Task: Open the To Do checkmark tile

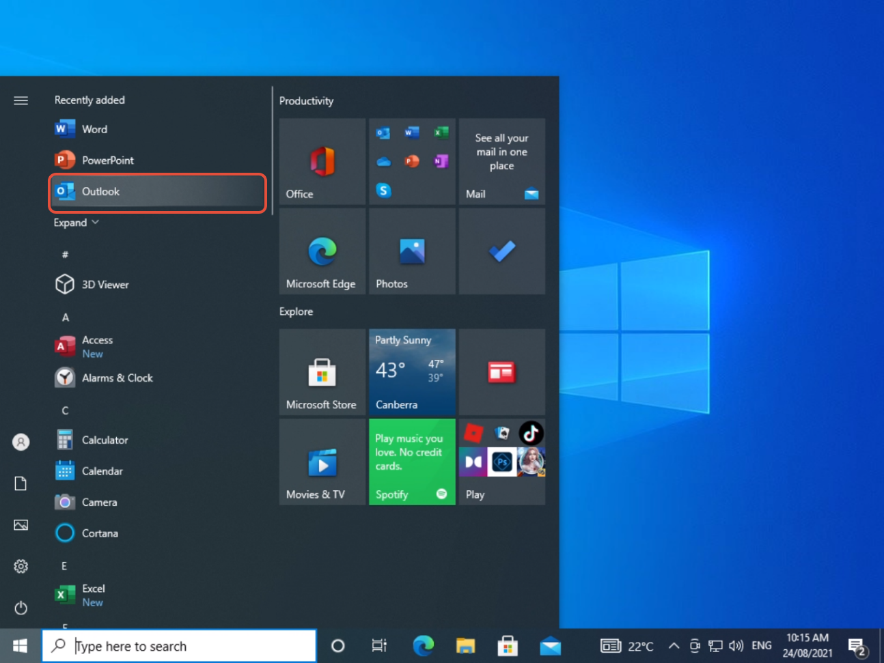Action: [x=502, y=251]
